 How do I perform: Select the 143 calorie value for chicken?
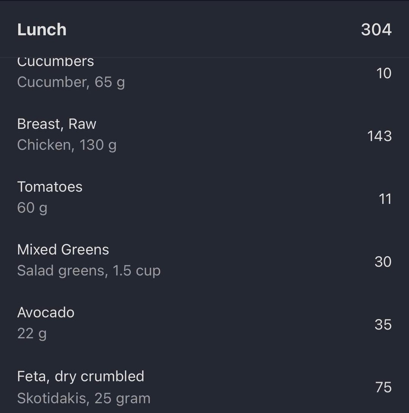pyautogui.click(x=379, y=136)
